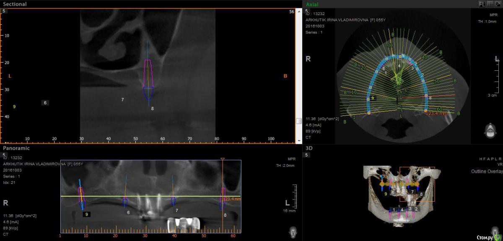503x241 pixels.
Task: Select implant 9 label in the 3D view
Action: click(386, 193)
